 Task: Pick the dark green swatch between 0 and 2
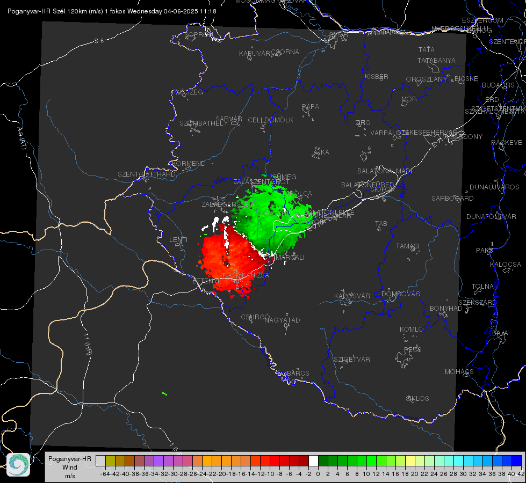tap(323, 460)
